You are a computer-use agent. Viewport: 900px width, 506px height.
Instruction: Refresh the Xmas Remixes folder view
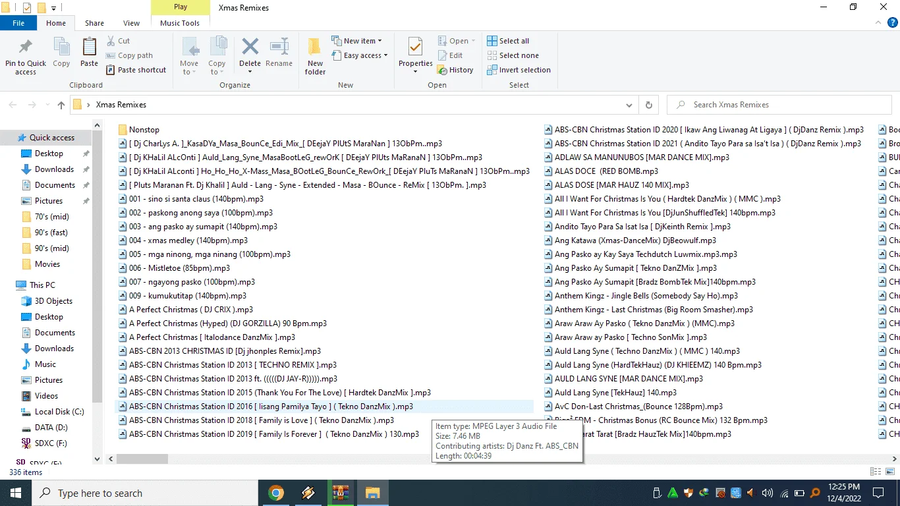point(649,105)
